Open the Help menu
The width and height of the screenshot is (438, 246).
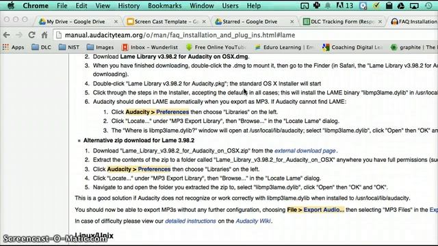(254, 5)
